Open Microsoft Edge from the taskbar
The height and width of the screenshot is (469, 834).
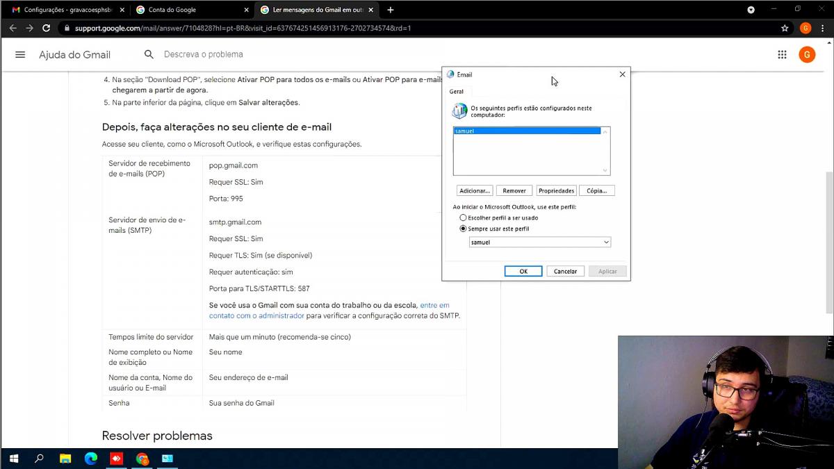coord(91,459)
